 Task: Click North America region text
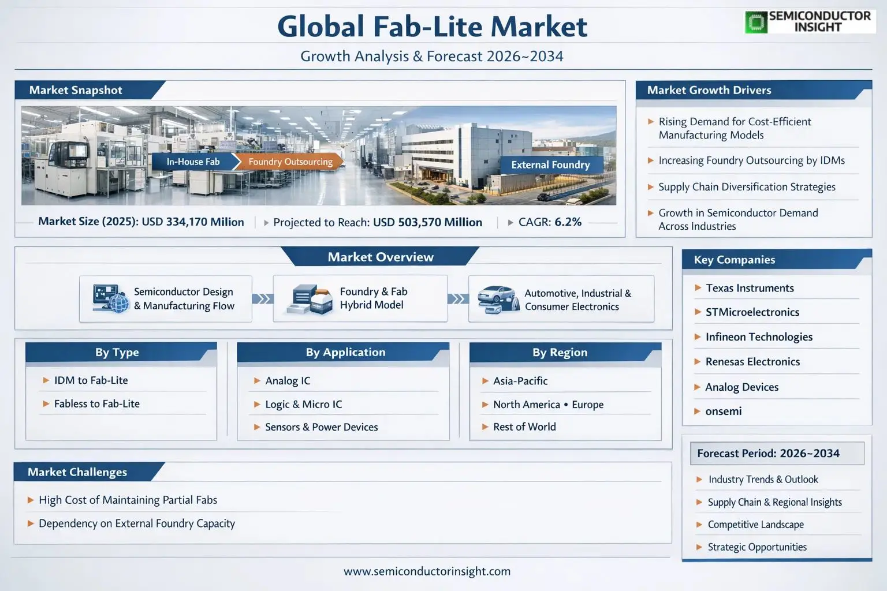[x=527, y=405]
